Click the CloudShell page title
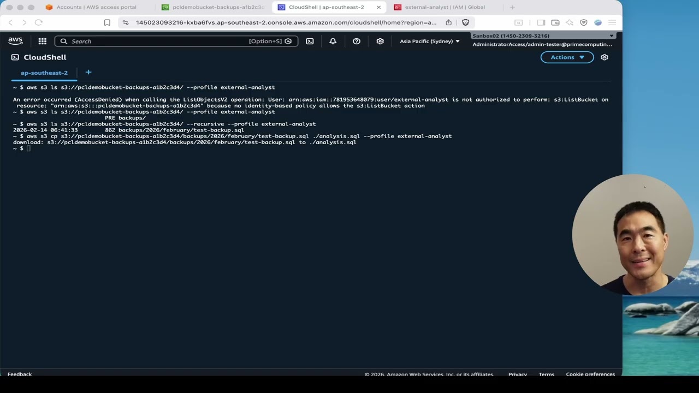This screenshot has height=393, width=699. click(45, 57)
